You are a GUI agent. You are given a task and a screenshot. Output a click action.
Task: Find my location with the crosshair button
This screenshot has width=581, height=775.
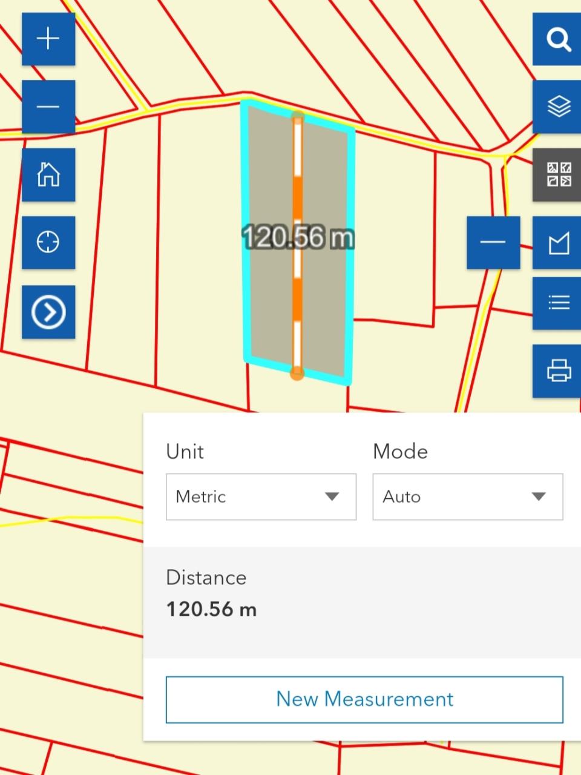[48, 243]
